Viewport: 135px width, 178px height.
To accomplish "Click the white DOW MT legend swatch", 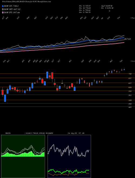I will [3, 9].
